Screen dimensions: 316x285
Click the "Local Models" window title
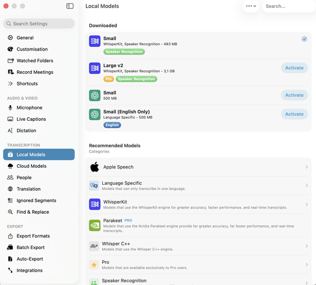coord(102,6)
